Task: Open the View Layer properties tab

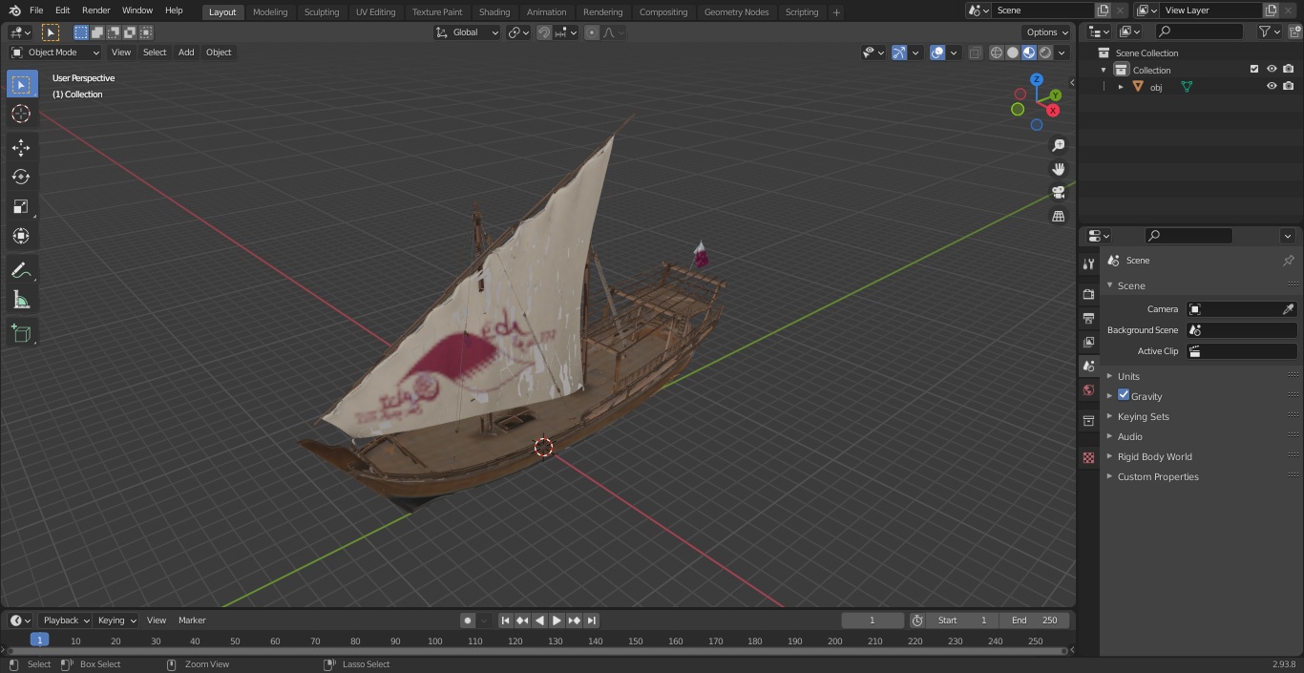Action: [x=1088, y=342]
